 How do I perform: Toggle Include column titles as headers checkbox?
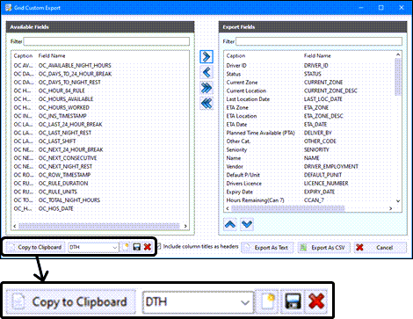158,247
